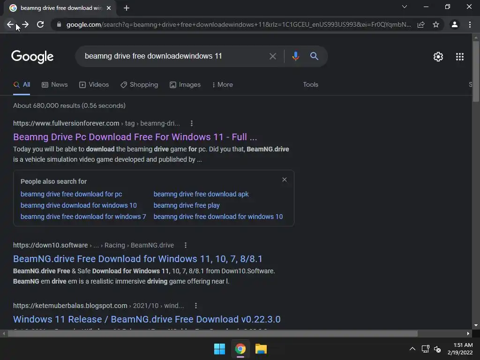Click the network status tray icon

point(425,349)
